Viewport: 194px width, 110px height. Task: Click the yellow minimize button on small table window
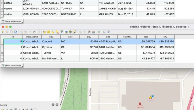(x=7, y=27)
